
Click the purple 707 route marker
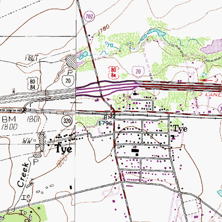point(89,16)
